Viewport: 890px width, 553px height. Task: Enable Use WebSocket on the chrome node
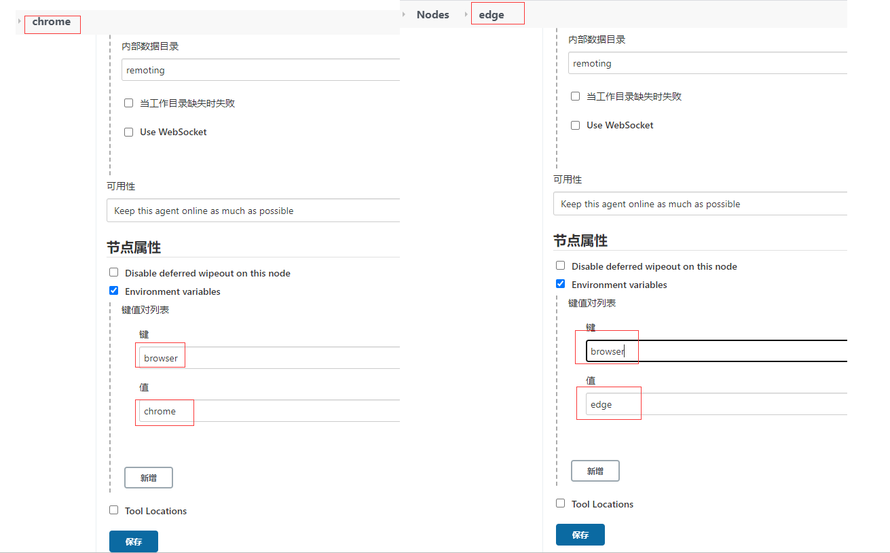129,132
